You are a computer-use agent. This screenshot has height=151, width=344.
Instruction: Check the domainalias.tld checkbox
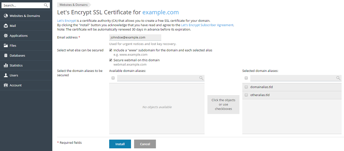point(246,87)
